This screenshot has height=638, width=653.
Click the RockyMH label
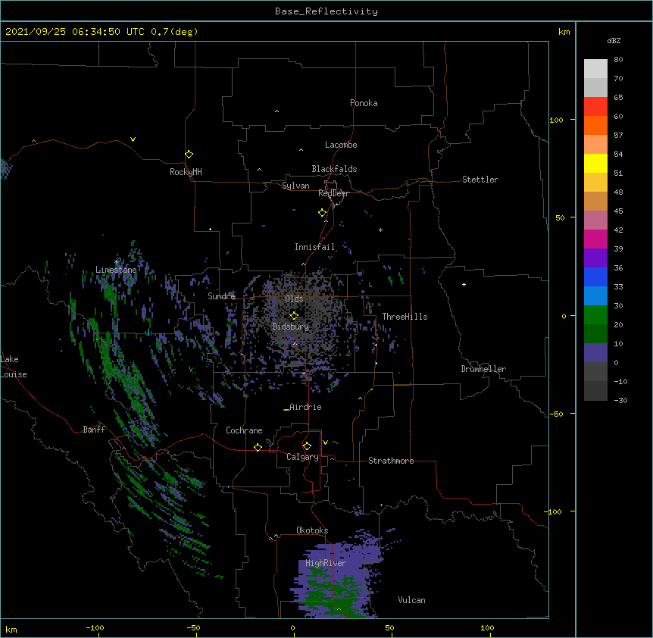[x=186, y=172]
